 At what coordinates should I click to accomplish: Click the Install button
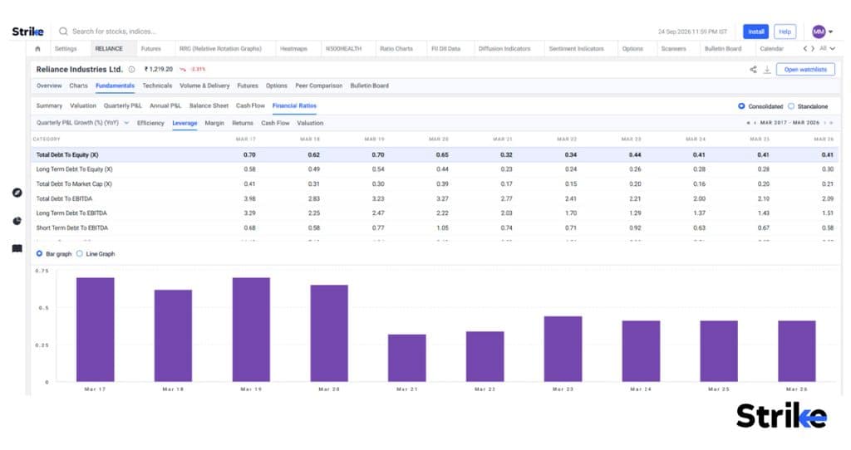point(755,32)
